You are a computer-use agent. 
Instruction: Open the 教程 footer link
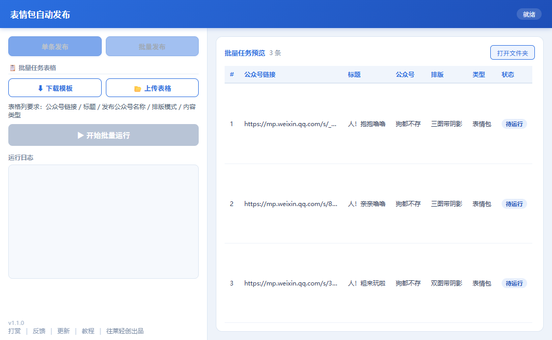click(88, 331)
